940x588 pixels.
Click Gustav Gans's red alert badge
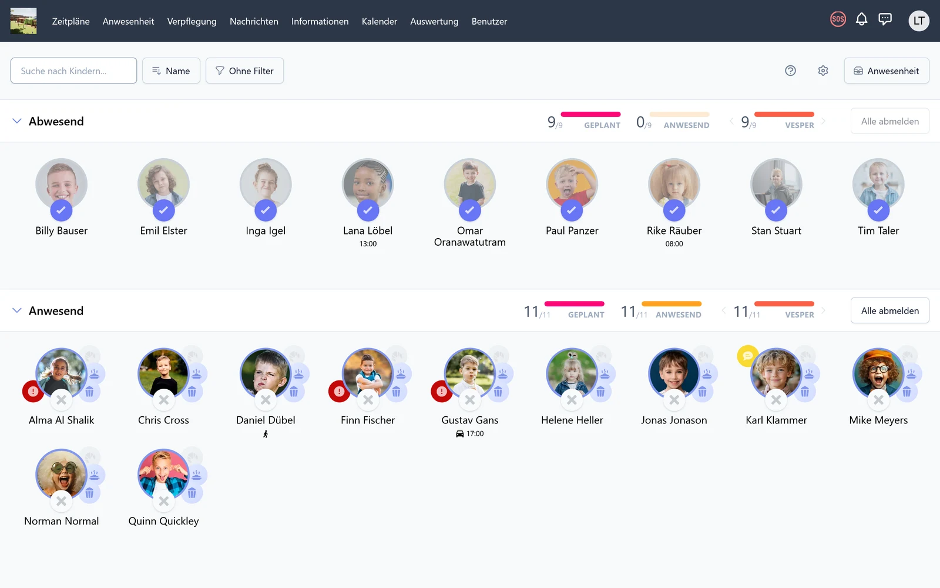point(441,391)
